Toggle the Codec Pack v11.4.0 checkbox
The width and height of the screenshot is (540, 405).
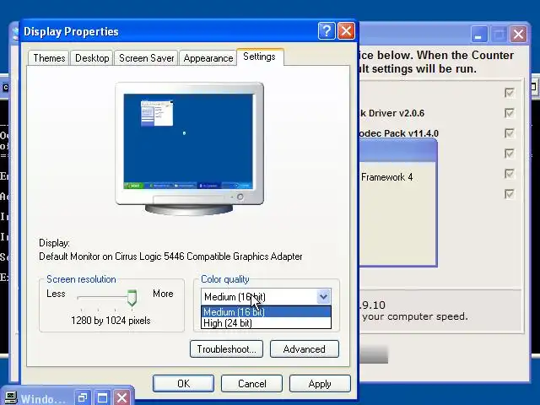510,133
